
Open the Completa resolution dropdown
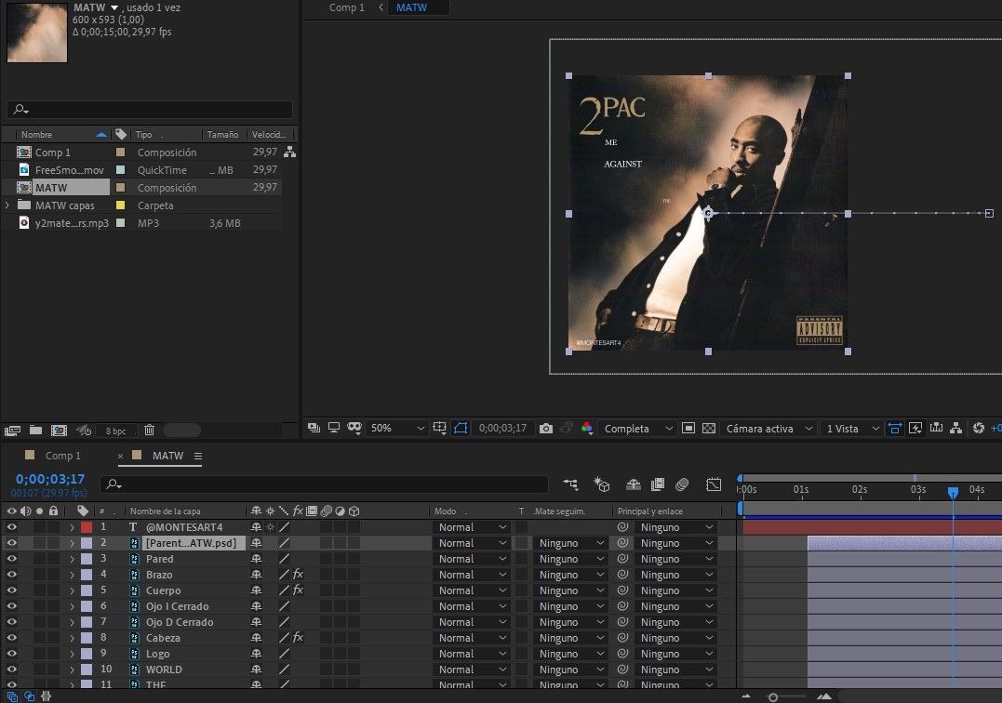(639, 429)
